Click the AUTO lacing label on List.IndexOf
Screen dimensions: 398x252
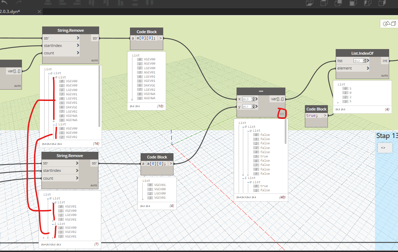(x=384, y=76)
